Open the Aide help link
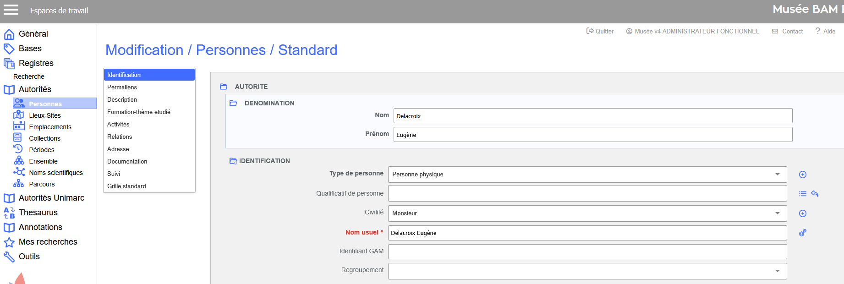Image resolution: width=844 pixels, height=284 pixels. click(x=825, y=31)
